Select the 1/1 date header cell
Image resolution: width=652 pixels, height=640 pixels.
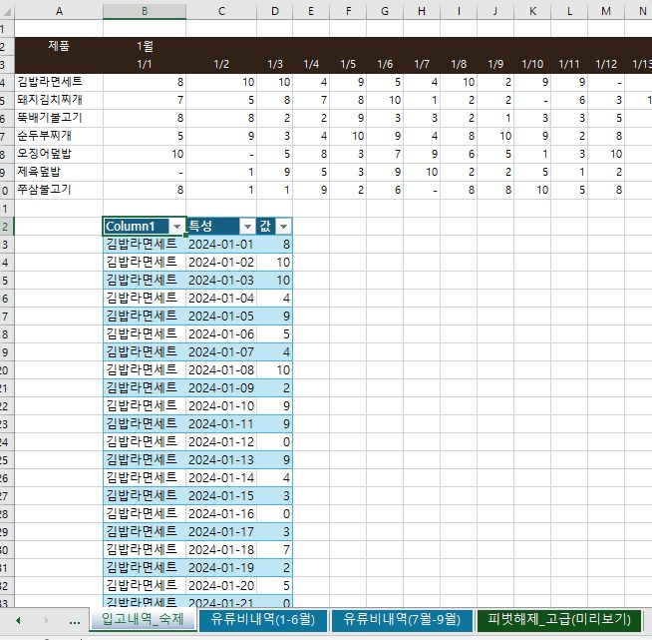145,64
